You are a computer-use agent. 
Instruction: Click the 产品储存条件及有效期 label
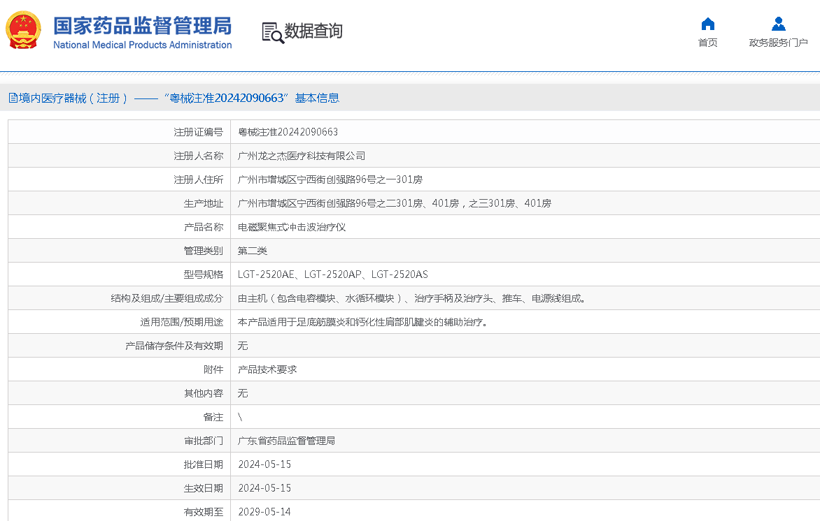click(x=174, y=346)
